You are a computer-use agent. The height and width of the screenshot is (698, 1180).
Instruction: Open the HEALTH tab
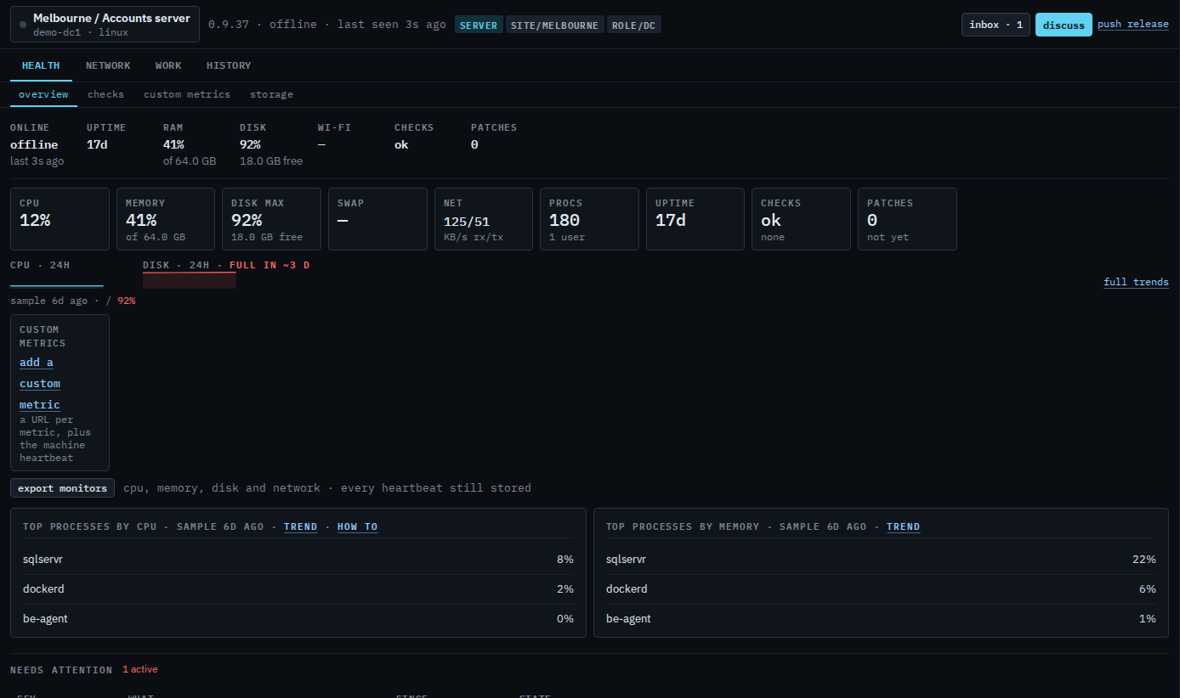(41, 65)
